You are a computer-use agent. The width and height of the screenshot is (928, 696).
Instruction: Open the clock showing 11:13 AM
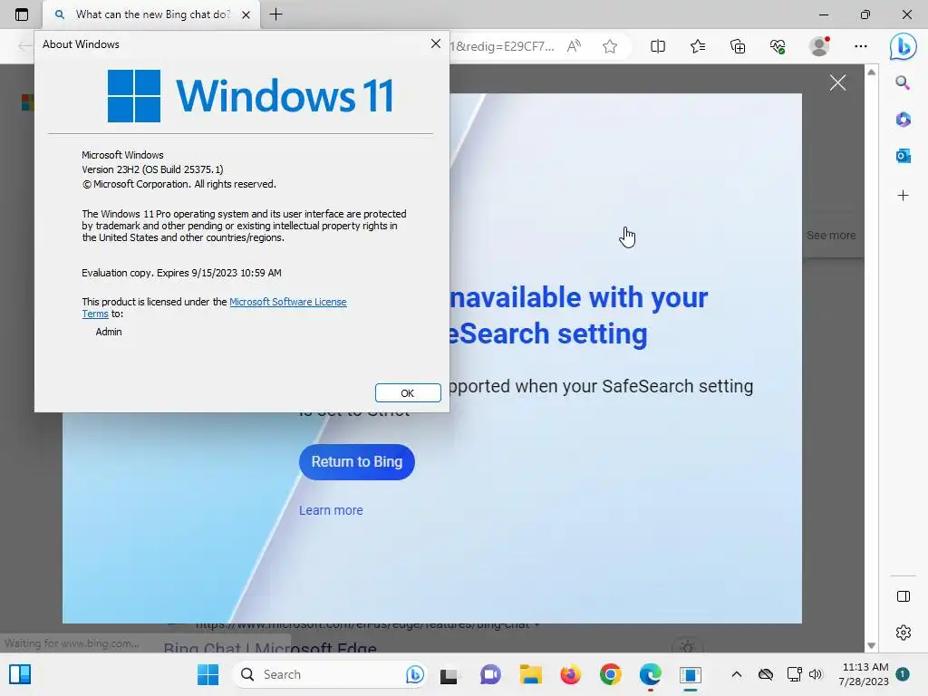tap(864, 674)
